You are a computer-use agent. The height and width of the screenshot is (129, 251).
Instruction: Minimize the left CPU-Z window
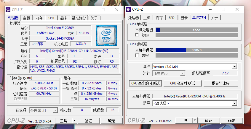90,10
